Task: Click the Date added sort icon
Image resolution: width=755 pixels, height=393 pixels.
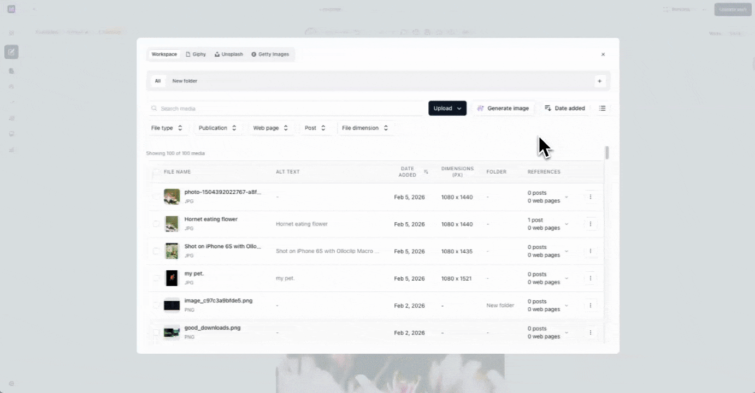Action: click(548, 108)
